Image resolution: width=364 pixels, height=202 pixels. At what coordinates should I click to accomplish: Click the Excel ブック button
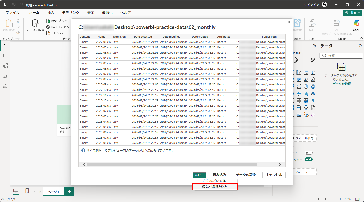57,21
